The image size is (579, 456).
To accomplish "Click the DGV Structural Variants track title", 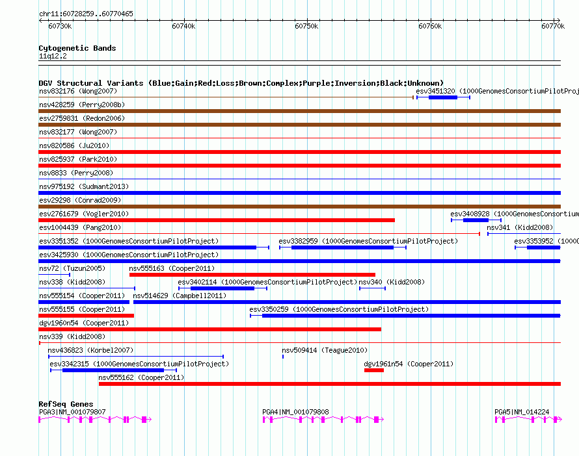I will pyautogui.click(x=241, y=83).
